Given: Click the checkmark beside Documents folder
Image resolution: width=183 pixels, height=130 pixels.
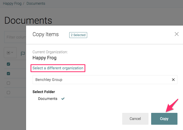Looking at the screenshot, I should 63,99.
